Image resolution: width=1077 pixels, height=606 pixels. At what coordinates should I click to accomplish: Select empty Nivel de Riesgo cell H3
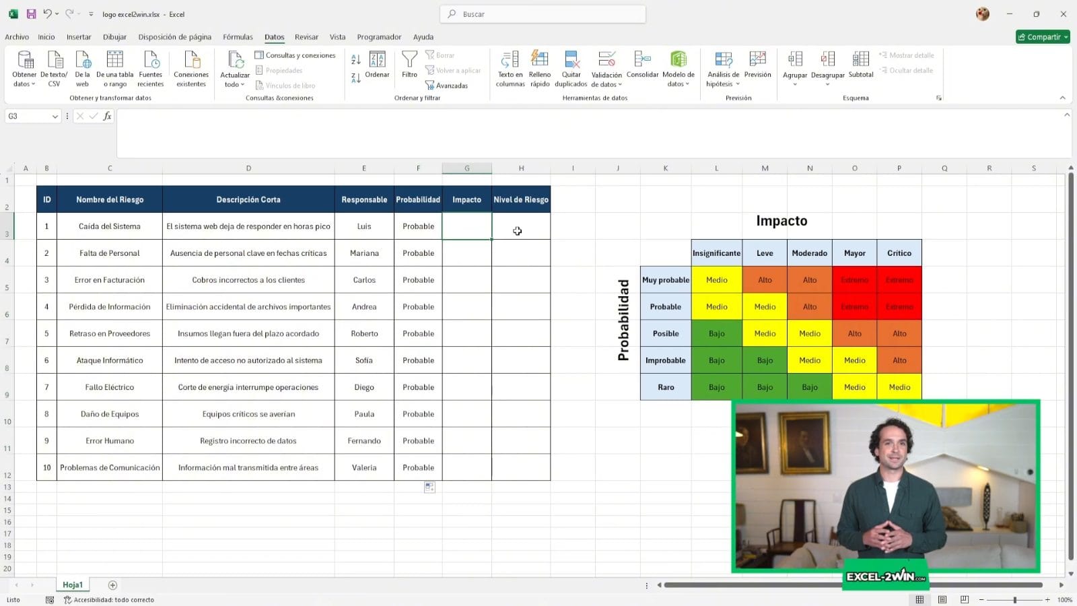(521, 226)
